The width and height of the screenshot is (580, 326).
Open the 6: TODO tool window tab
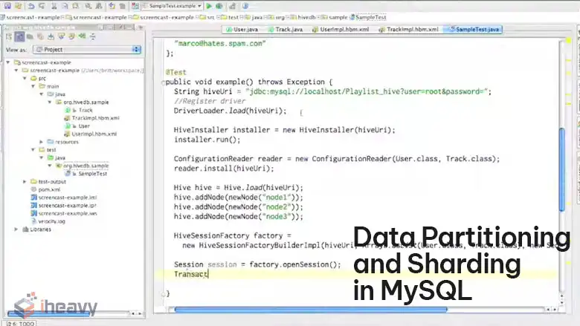click(20, 324)
